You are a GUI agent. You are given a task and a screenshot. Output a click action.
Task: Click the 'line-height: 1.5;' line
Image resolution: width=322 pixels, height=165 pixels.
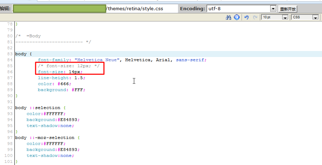pyautogui.click(x=61, y=78)
